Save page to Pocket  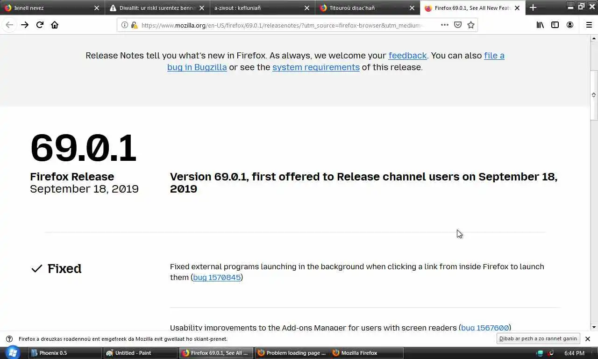pos(458,25)
